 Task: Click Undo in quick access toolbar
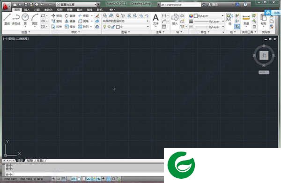[43, 5]
